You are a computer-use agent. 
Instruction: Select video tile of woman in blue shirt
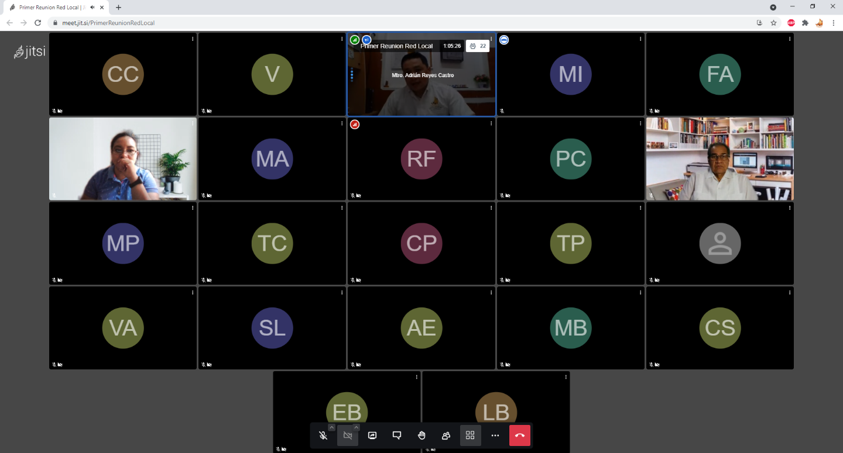(123, 158)
